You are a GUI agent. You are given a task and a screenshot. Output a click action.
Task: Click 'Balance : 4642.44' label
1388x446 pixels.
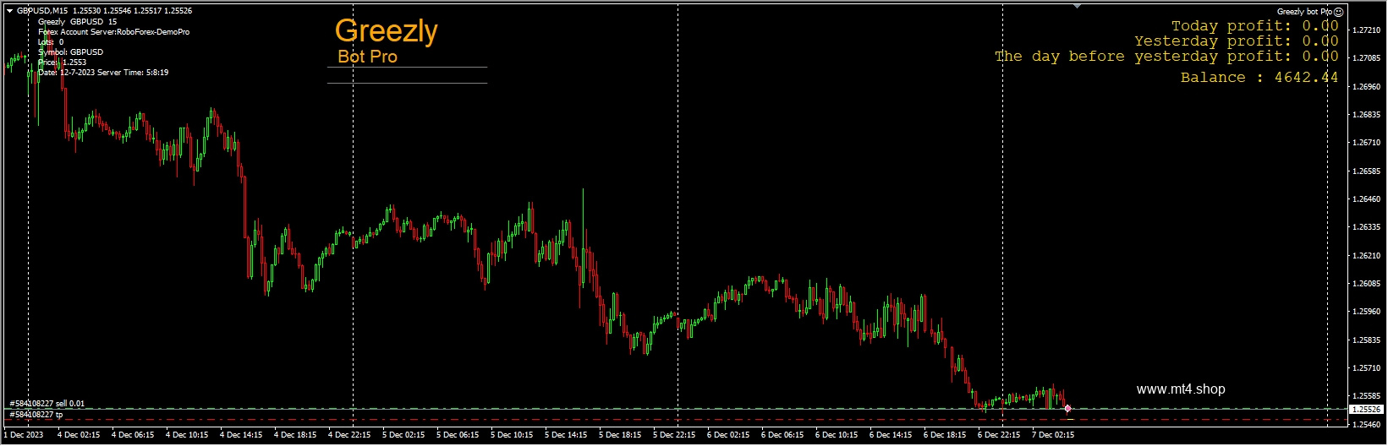(x=1259, y=78)
